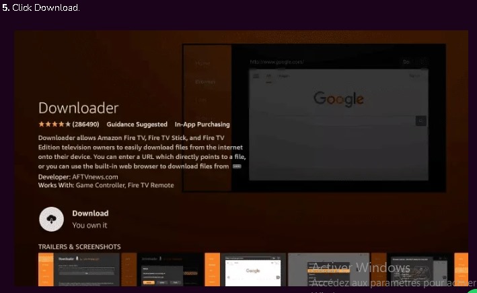Open the Google page screenshot thumbnail
The image size is (477, 293).
point(253,269)
